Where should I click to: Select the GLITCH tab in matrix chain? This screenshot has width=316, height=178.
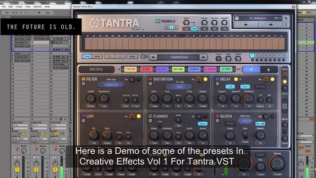tap(210, 69)
